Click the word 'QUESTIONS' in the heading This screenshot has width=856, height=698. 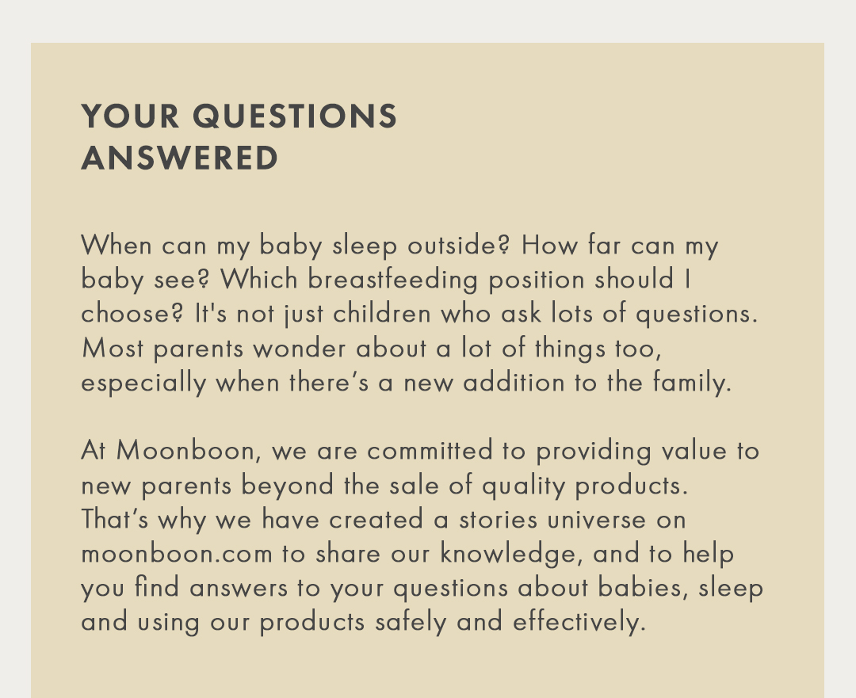pyautogui.click(x=295, y=116)
